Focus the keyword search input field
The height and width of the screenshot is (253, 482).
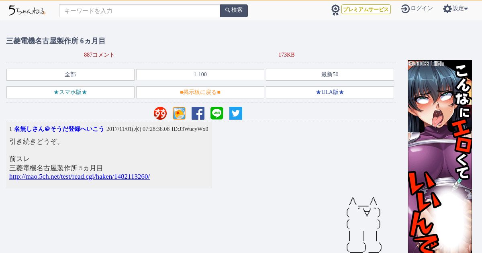[140, 11]
